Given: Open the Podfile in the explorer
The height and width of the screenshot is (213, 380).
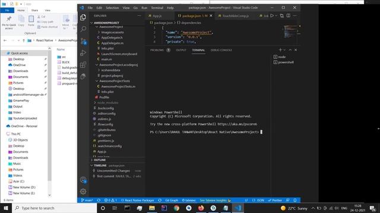Looking at the screenshot, I should pos(104,97).
